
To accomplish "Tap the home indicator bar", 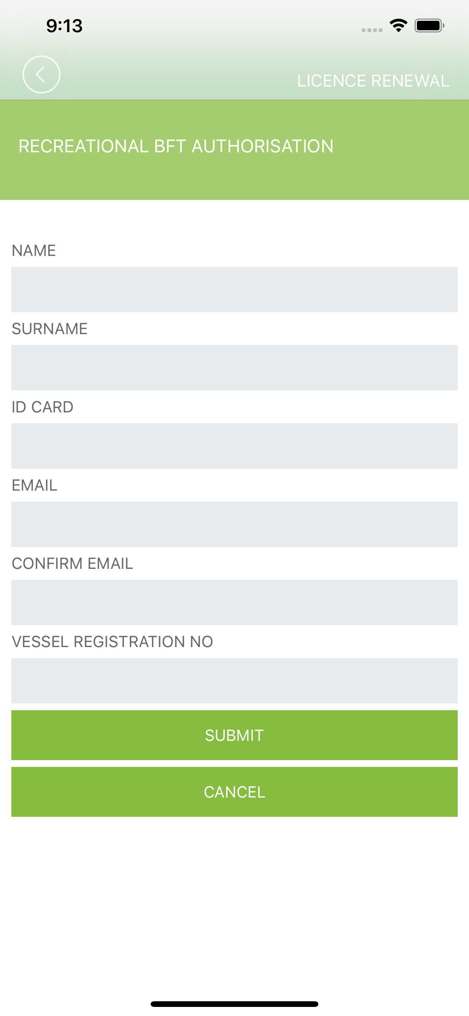I will tap(234, 1004).
